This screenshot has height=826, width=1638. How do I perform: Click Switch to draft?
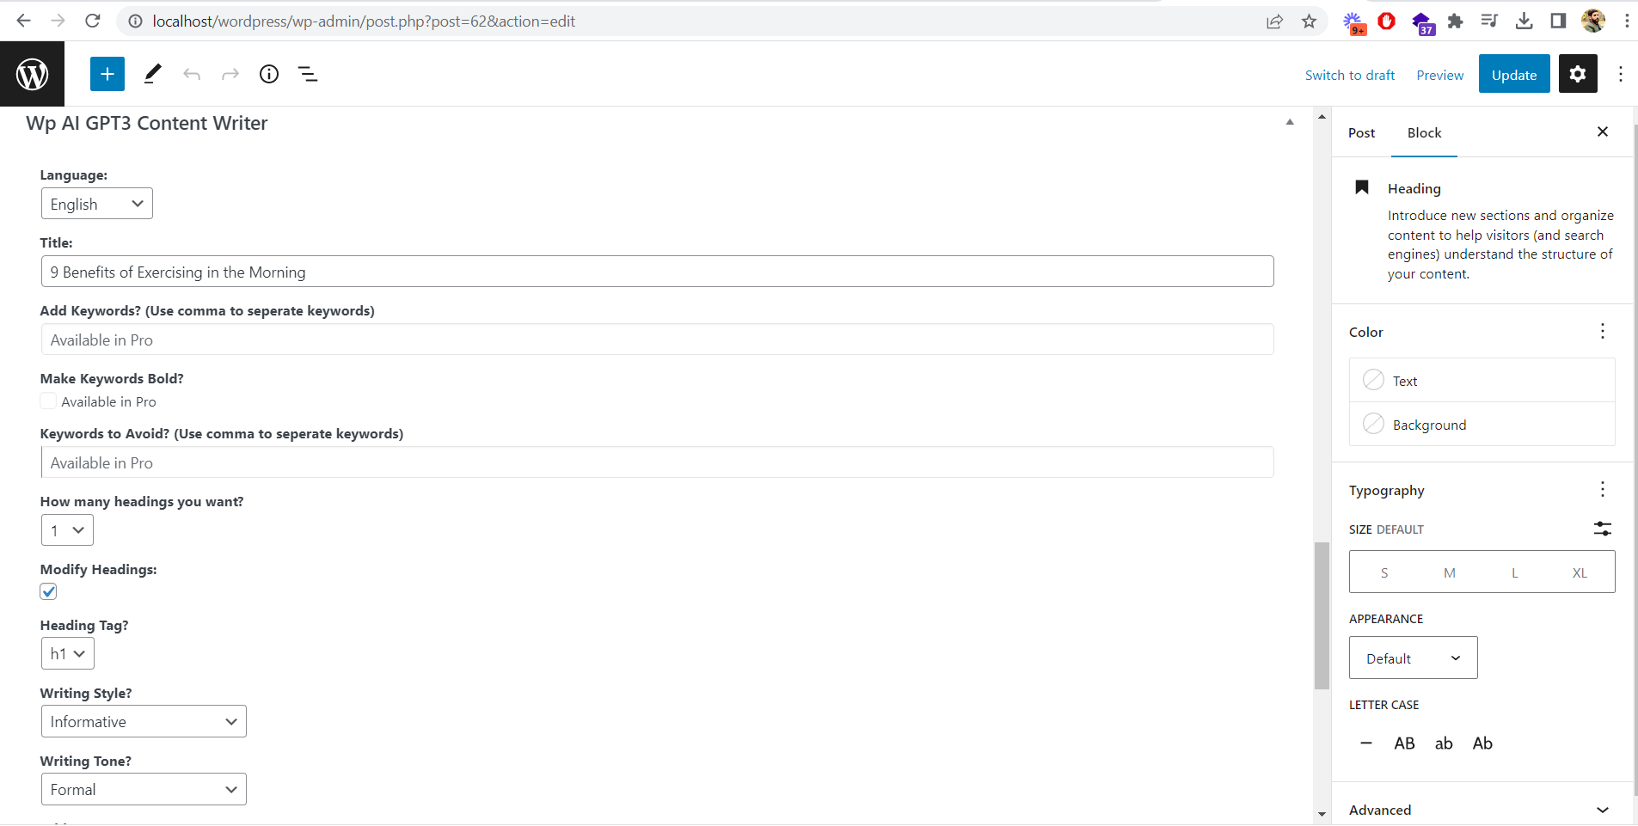1350,75
